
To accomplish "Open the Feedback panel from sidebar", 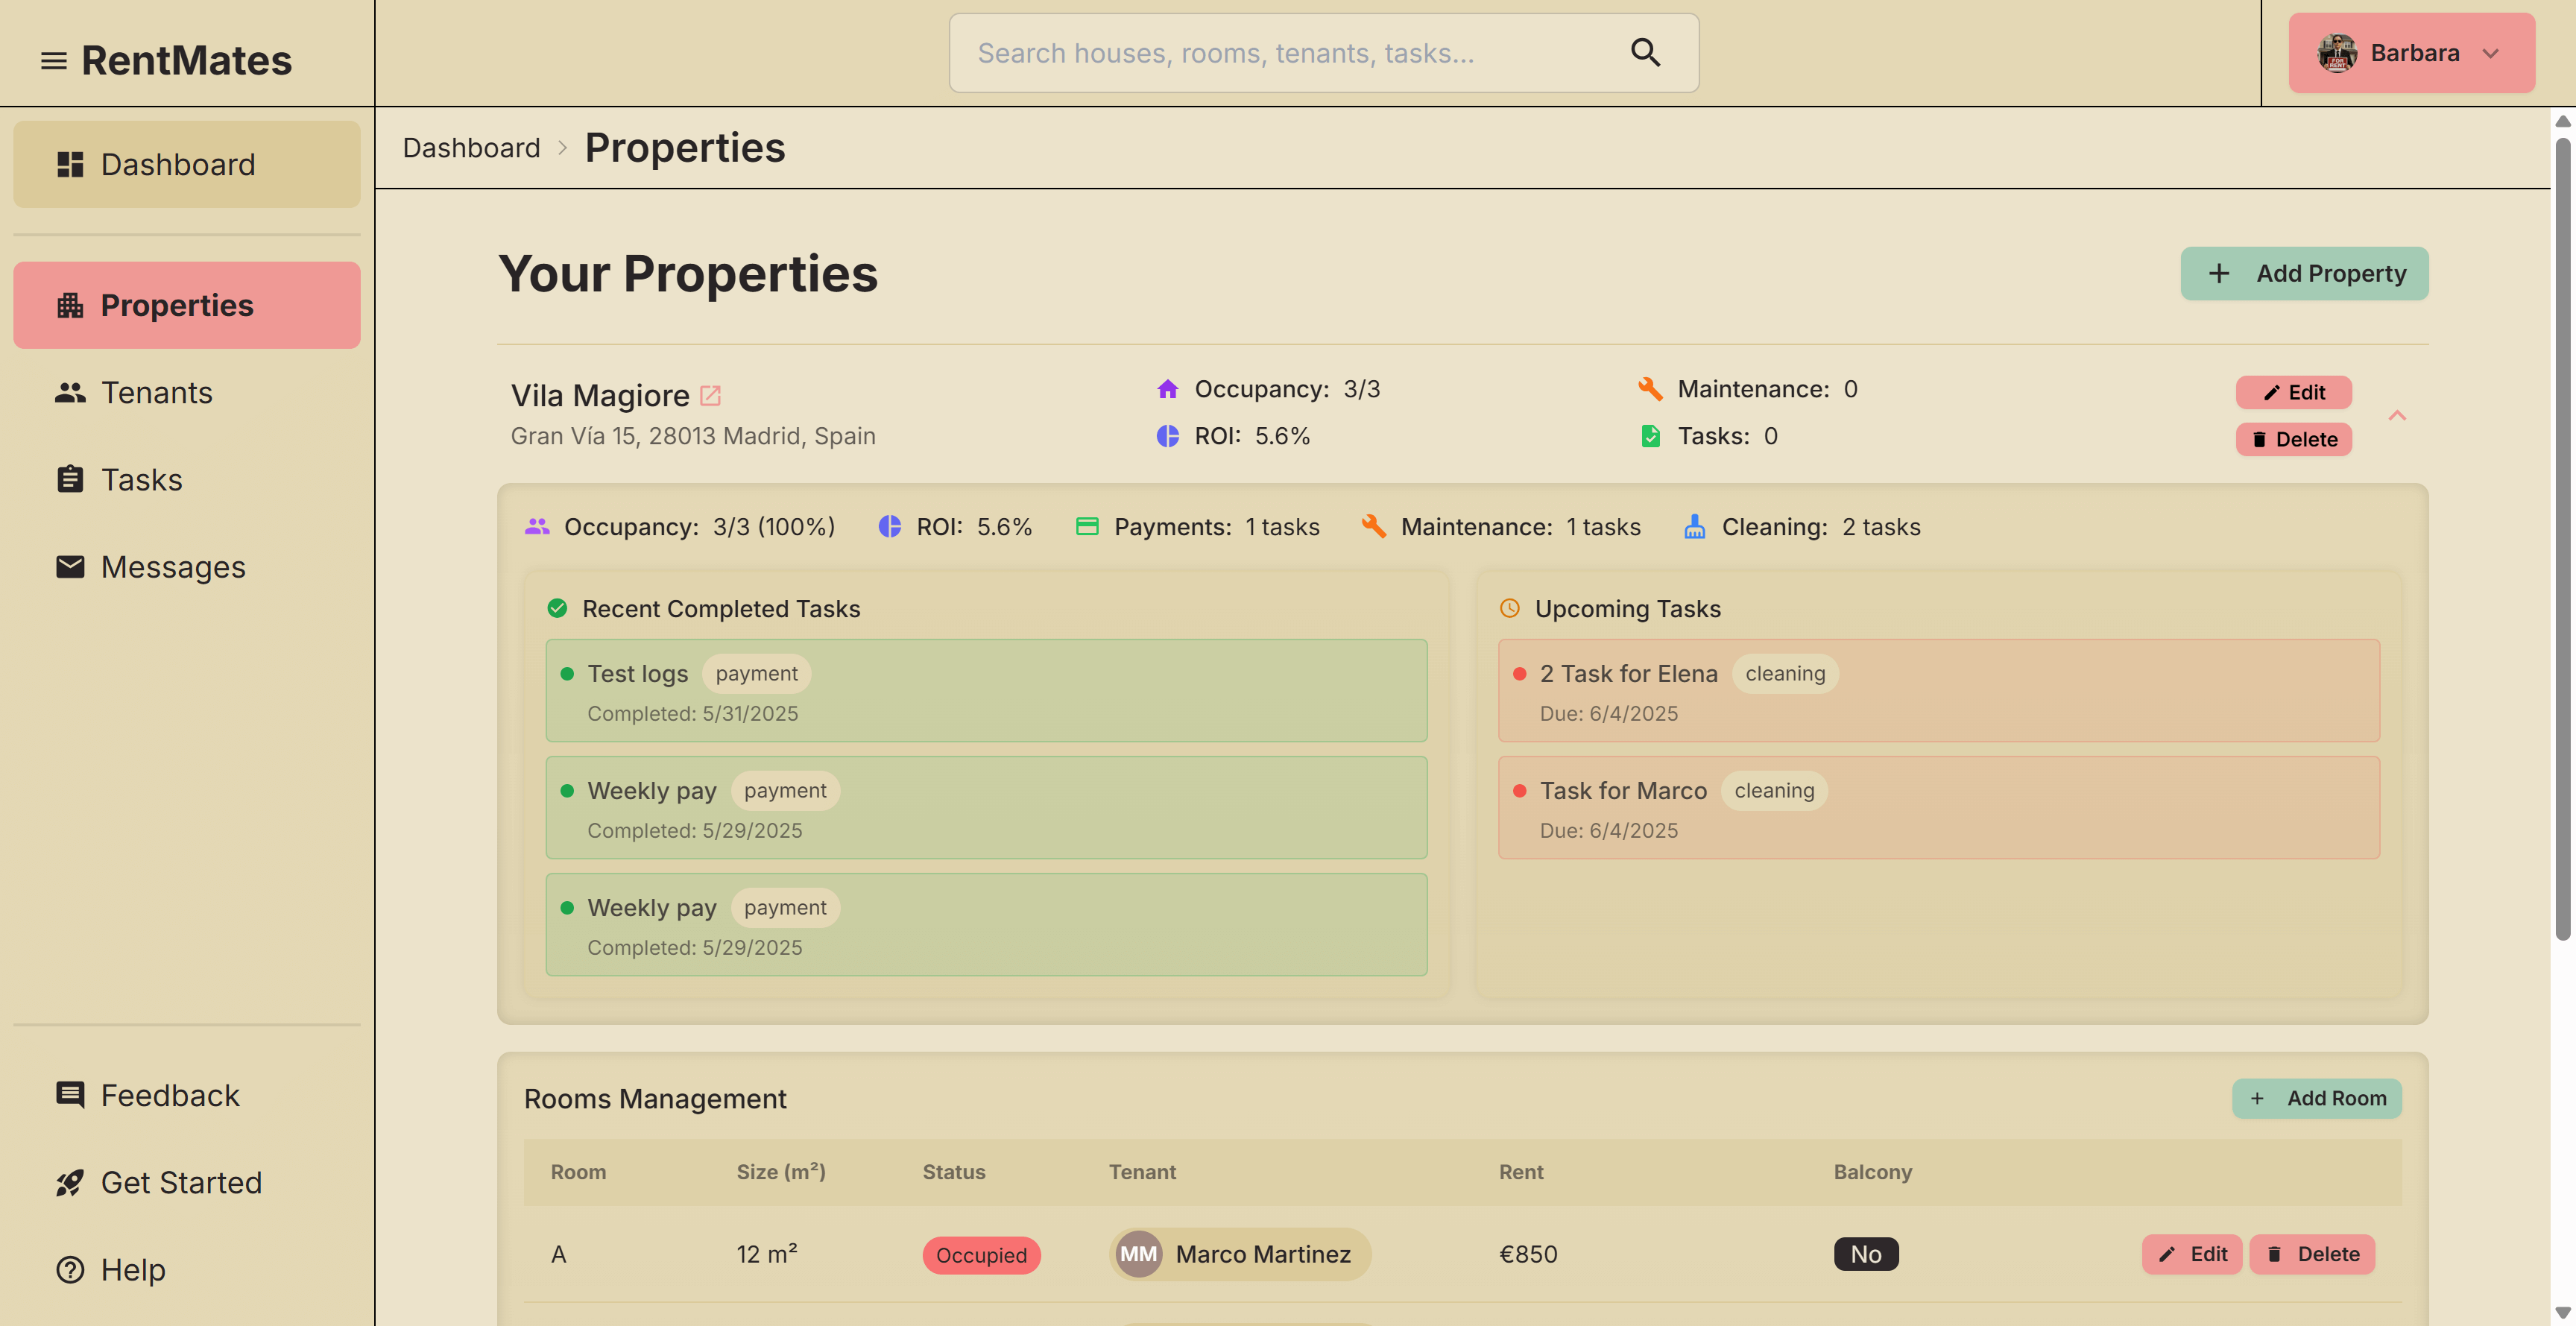I will click(x=69, y=1095).
